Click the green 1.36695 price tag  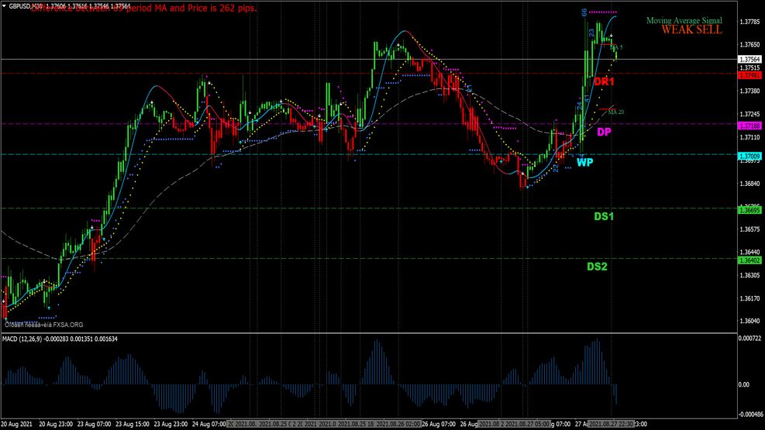749,211
